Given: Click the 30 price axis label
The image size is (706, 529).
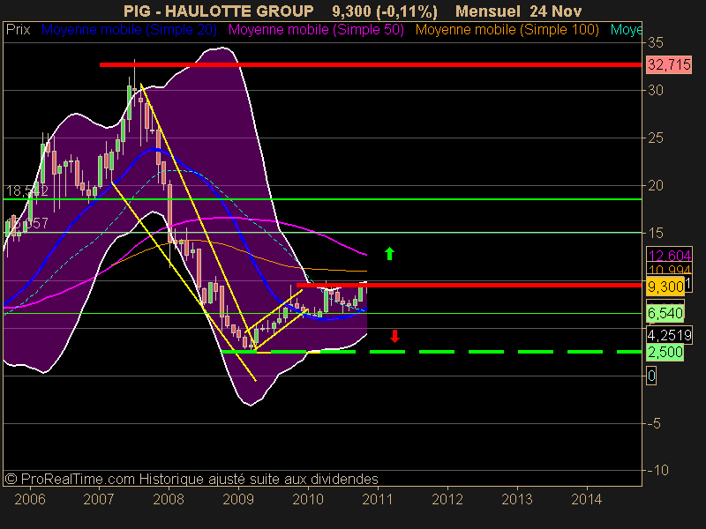Looking at the screenshot, I should (x=656, y=91).
